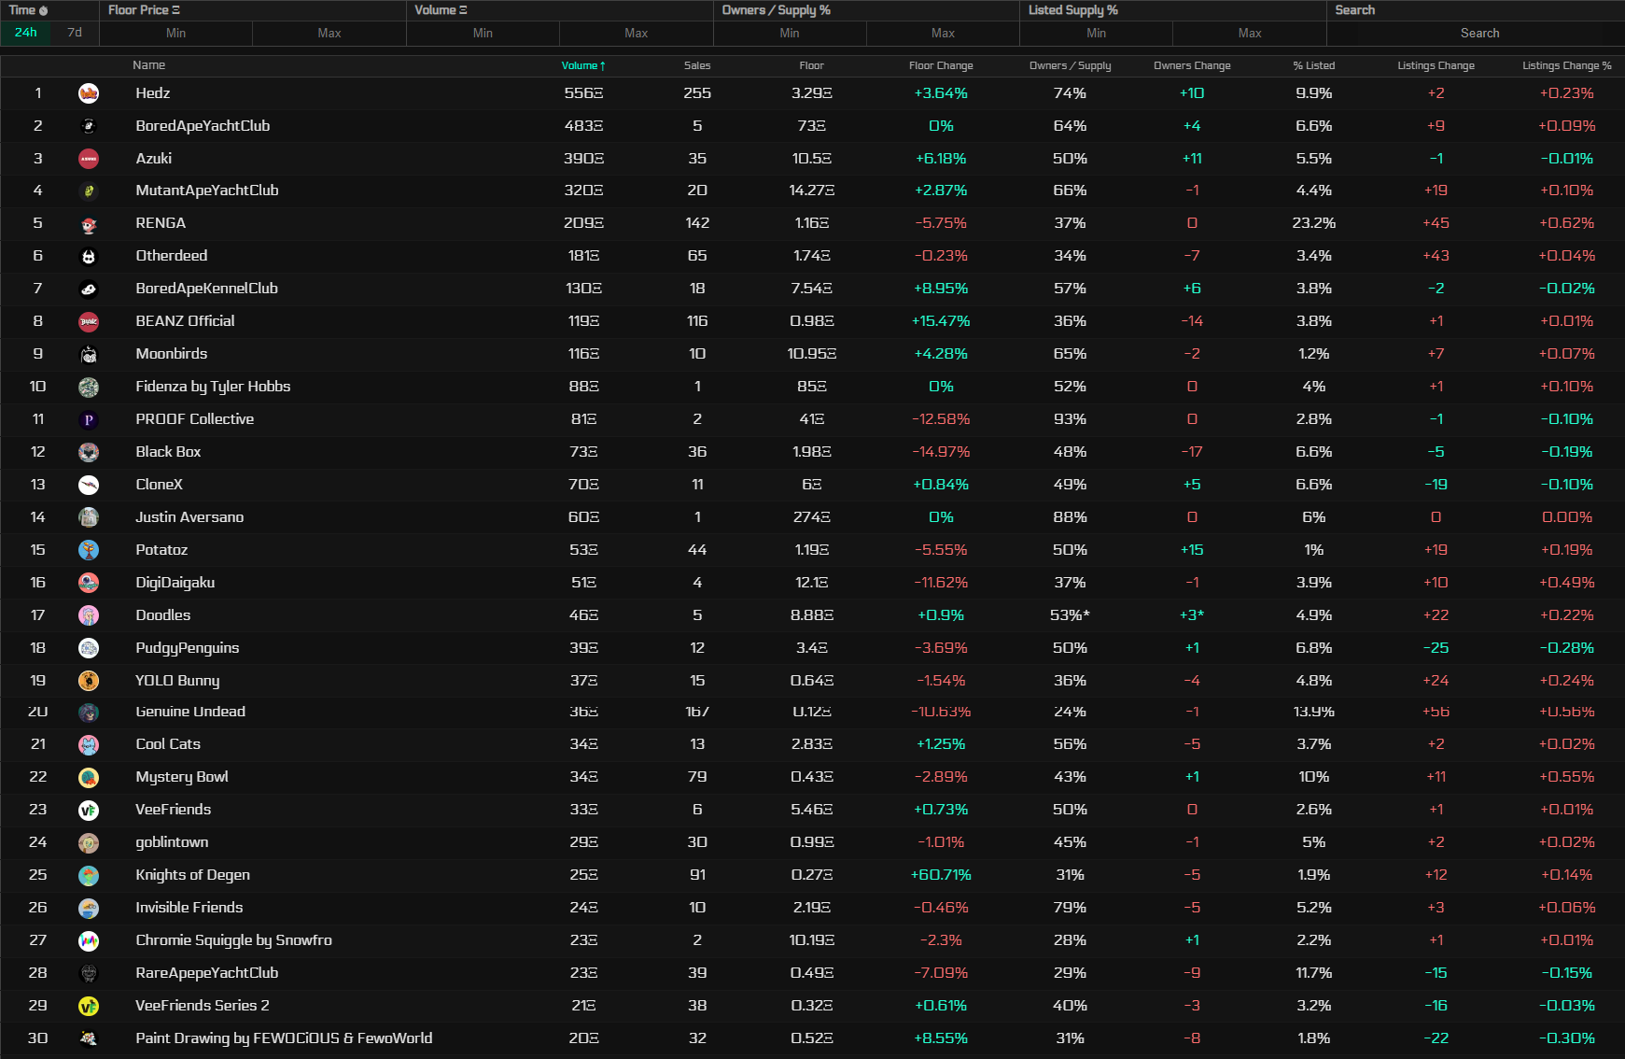
Task: Sort by Floor Change column
Action: point(941,65)
